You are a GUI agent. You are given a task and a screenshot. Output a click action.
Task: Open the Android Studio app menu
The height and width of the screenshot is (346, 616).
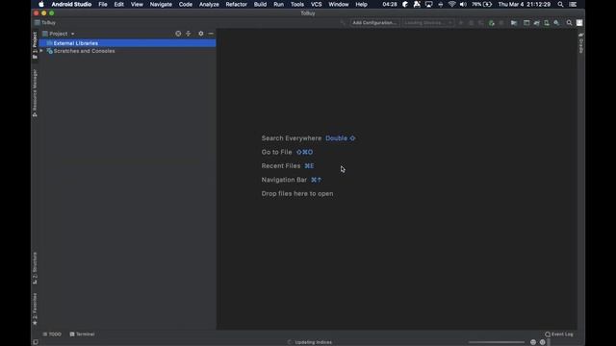pyautogui.click(x=71, y=4)
